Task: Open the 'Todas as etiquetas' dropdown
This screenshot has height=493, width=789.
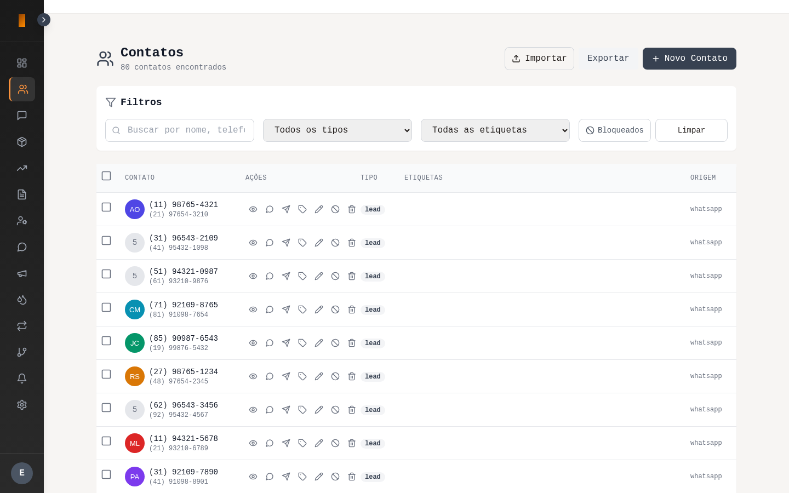Action: pos(495,130)
